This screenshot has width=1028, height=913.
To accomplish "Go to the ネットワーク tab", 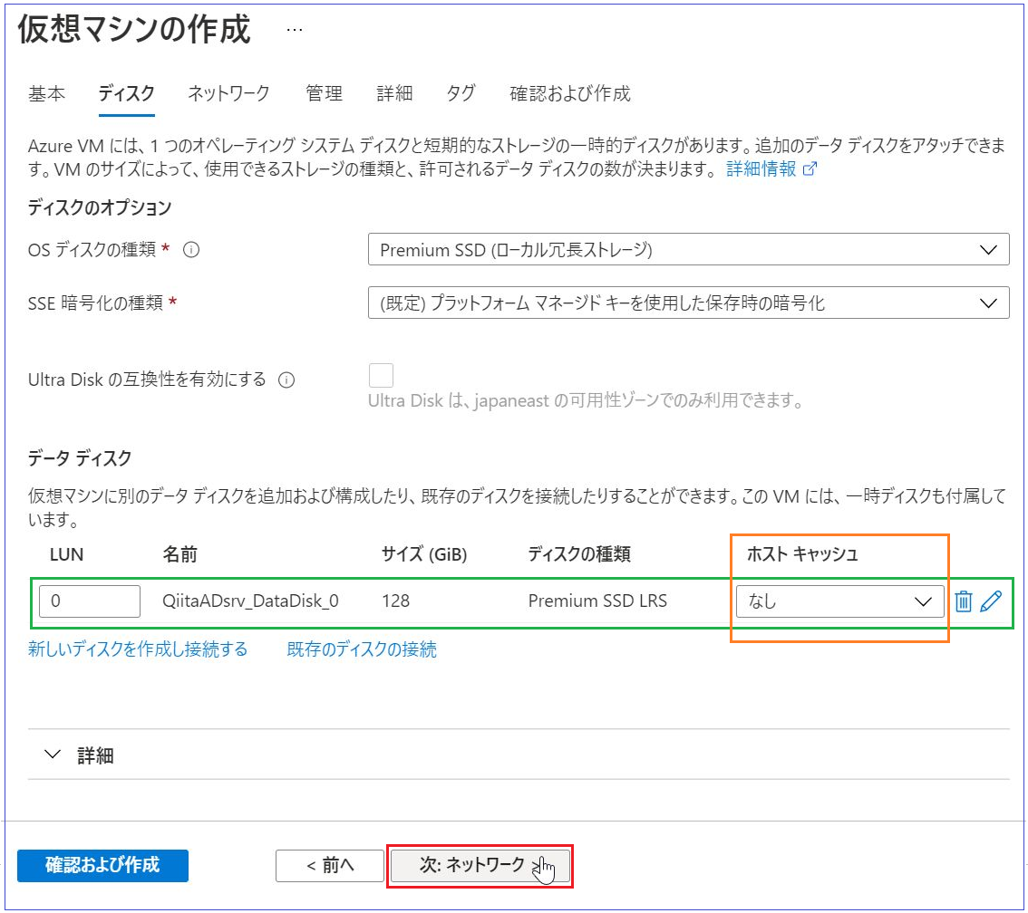I will tap(228, 93).
